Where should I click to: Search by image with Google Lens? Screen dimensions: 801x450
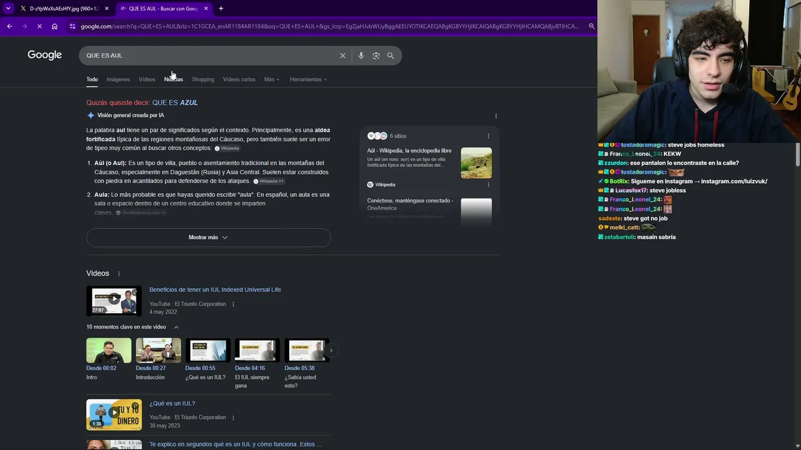click(x=376, y=56)
